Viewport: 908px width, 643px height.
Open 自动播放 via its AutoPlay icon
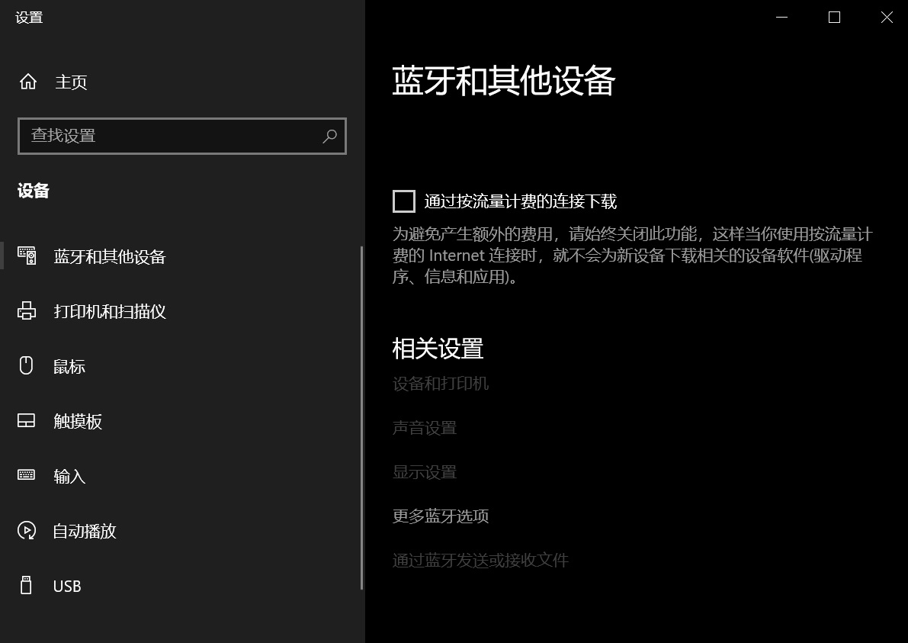[27, 531]
